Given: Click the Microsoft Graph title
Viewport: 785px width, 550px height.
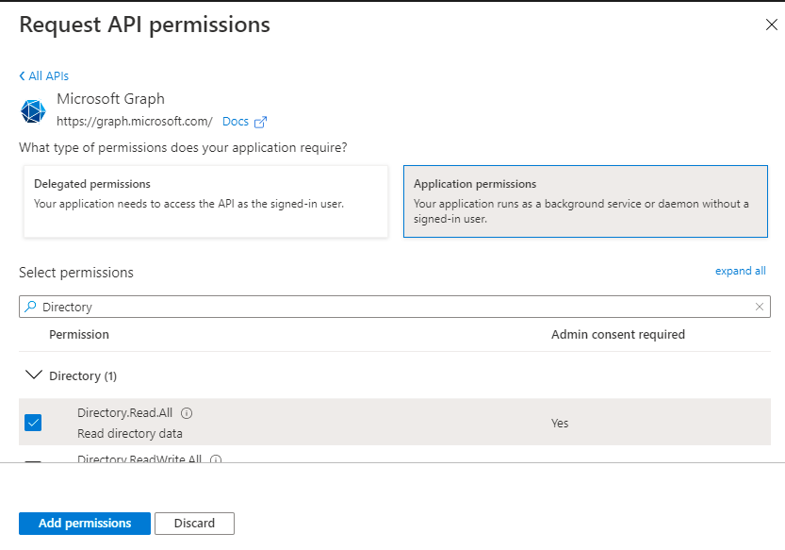Looking at the screenshot, I should 110,99.
